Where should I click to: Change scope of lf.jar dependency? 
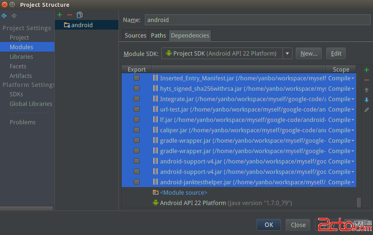[341, 119]
